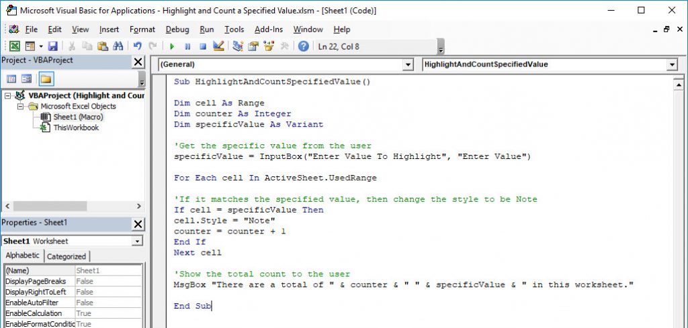This screenshot has height=328, width=688.
Task: Click the blue Help question mark icon
Action: [304, 46]
